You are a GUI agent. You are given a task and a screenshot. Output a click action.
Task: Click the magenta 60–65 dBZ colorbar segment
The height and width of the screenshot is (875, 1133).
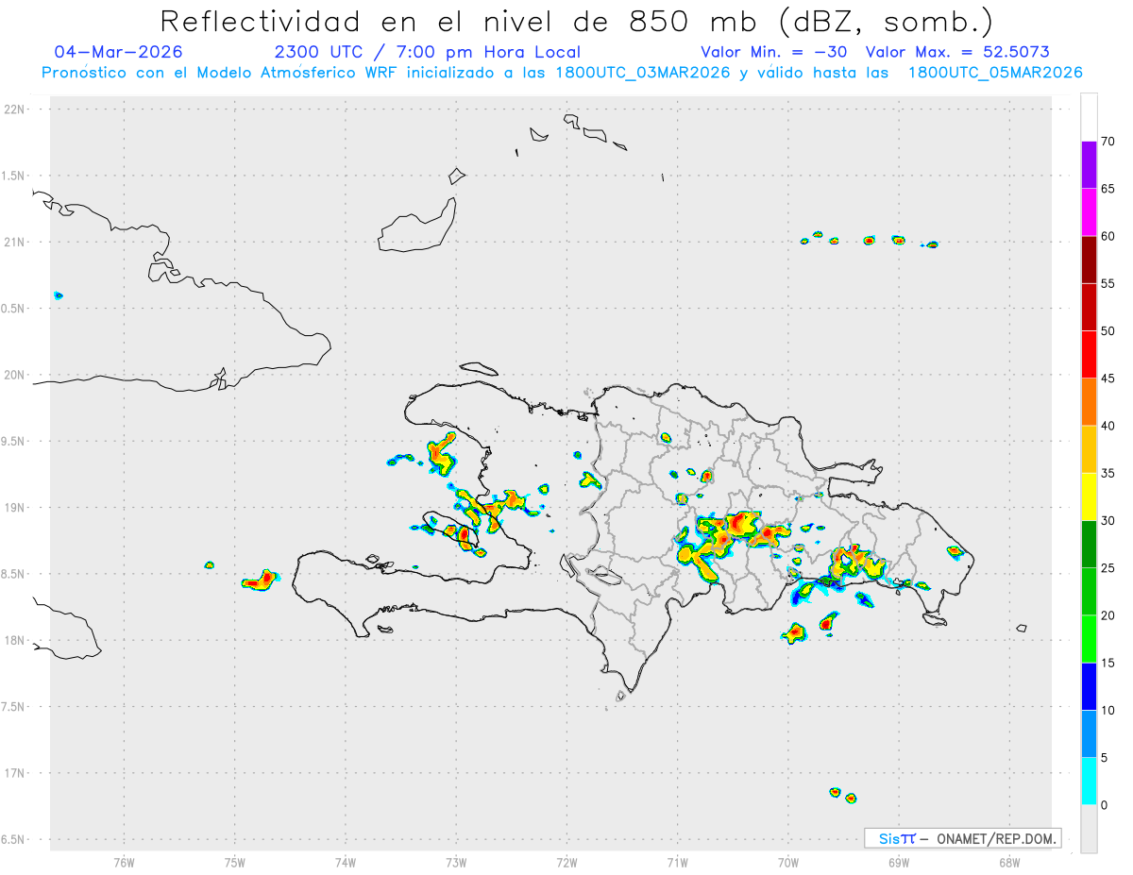tap(1089, 212)
